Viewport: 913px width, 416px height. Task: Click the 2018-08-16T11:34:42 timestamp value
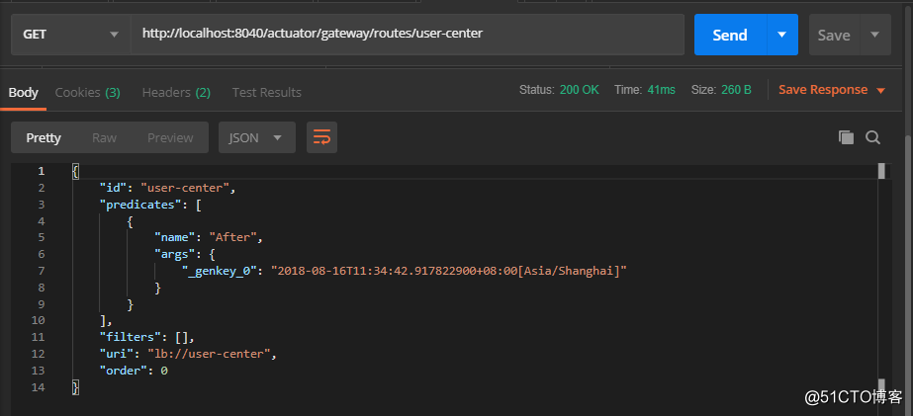[x=449, y=271]
